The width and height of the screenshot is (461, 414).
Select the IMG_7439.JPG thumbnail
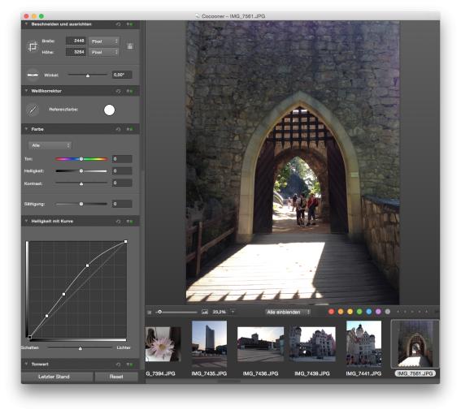[x=312, y=344]
